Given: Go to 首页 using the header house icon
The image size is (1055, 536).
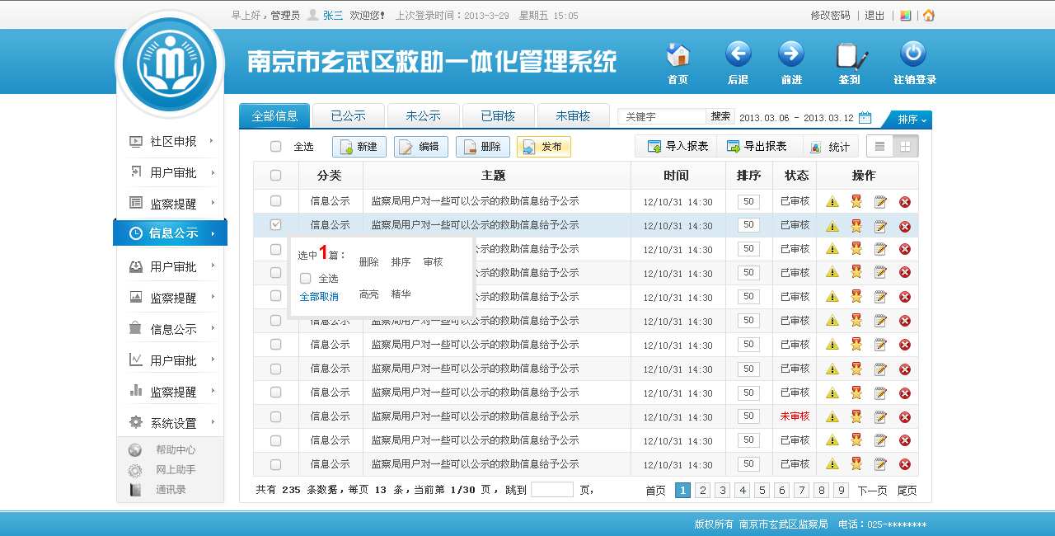Looking at the screenshot, I should (x=678, y=54).
